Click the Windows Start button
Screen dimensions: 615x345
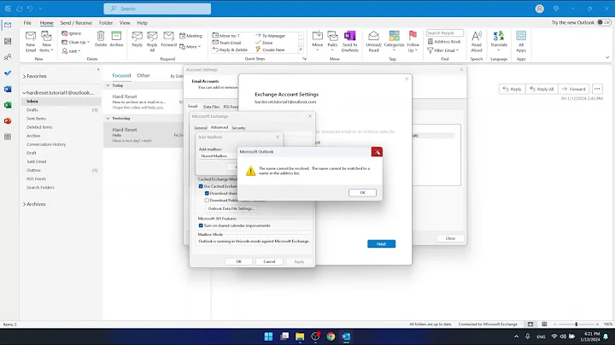(269, 336)
